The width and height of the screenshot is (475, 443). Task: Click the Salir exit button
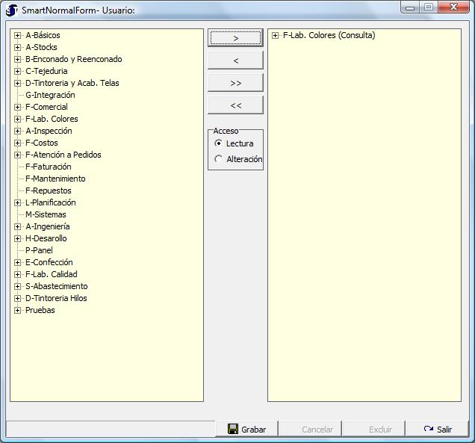click(437, 430)
